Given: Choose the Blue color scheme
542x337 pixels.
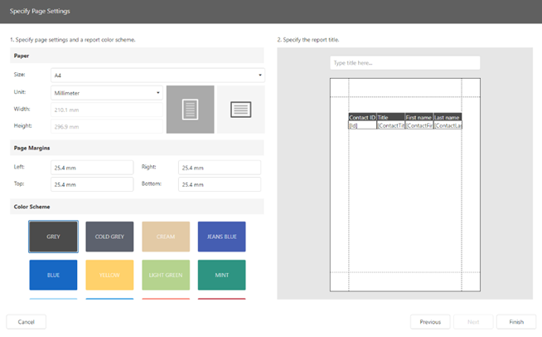Looking at the screenshot, I should coord(53,275).
